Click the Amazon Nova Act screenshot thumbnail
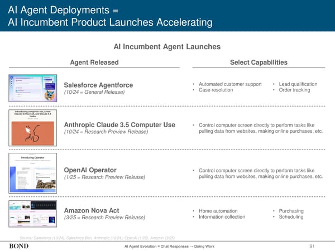Screen dimensions: 335x251 tap(32, 213)
